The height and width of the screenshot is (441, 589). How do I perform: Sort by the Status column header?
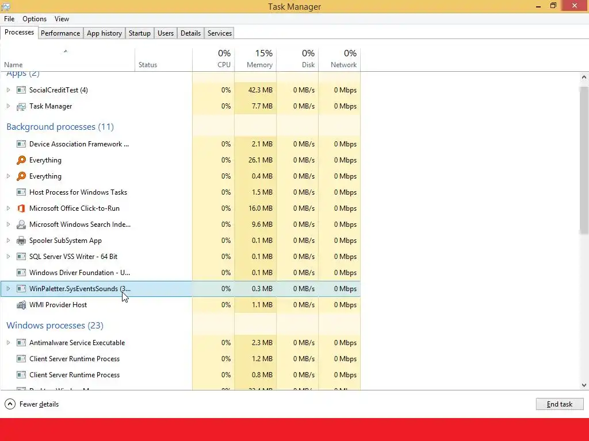[x=163, y=59]
